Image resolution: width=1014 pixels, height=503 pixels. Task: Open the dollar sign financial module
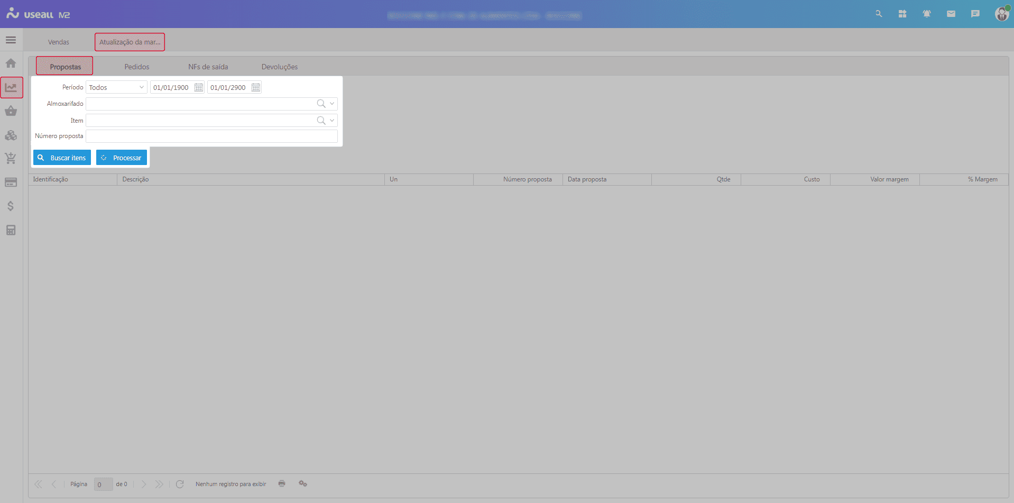coord(11,206)
